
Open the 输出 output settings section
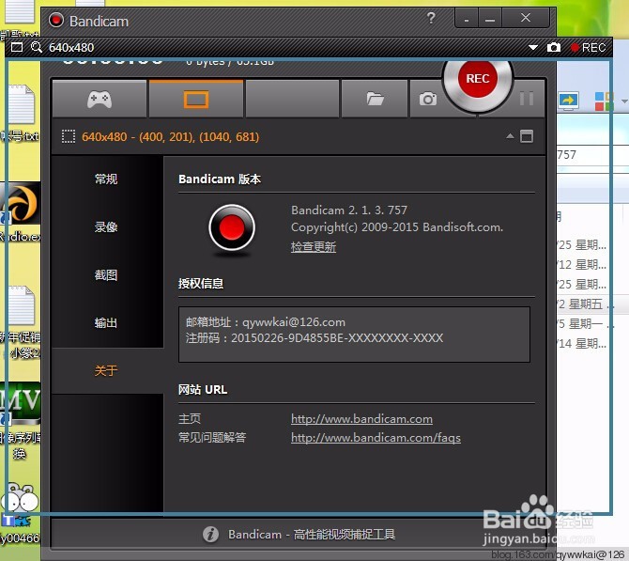106,323
